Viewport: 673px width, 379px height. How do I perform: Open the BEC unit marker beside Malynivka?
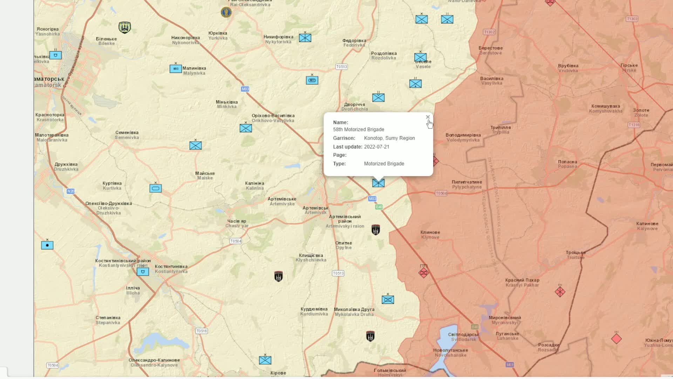[176, 68]
